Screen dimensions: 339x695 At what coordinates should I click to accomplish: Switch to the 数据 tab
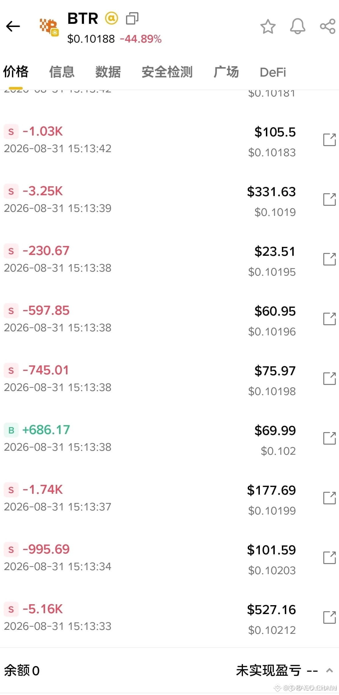click(108, 72)
